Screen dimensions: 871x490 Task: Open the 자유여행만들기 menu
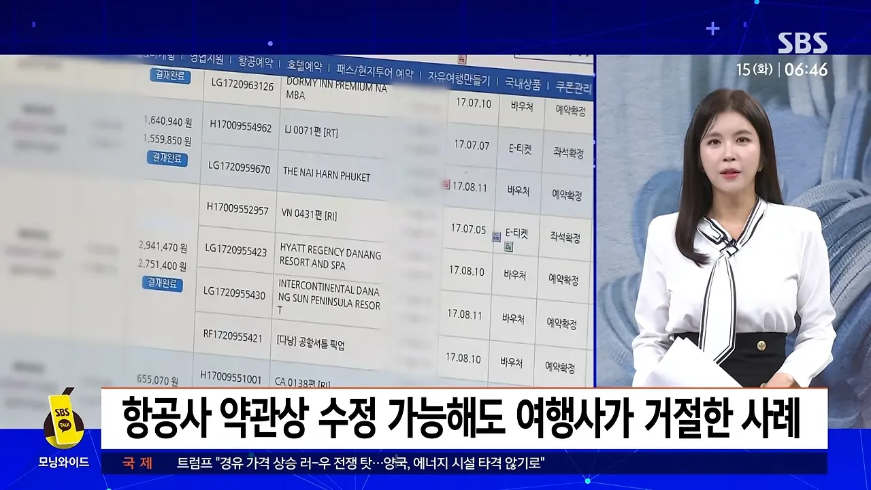(x=458, y=78)
